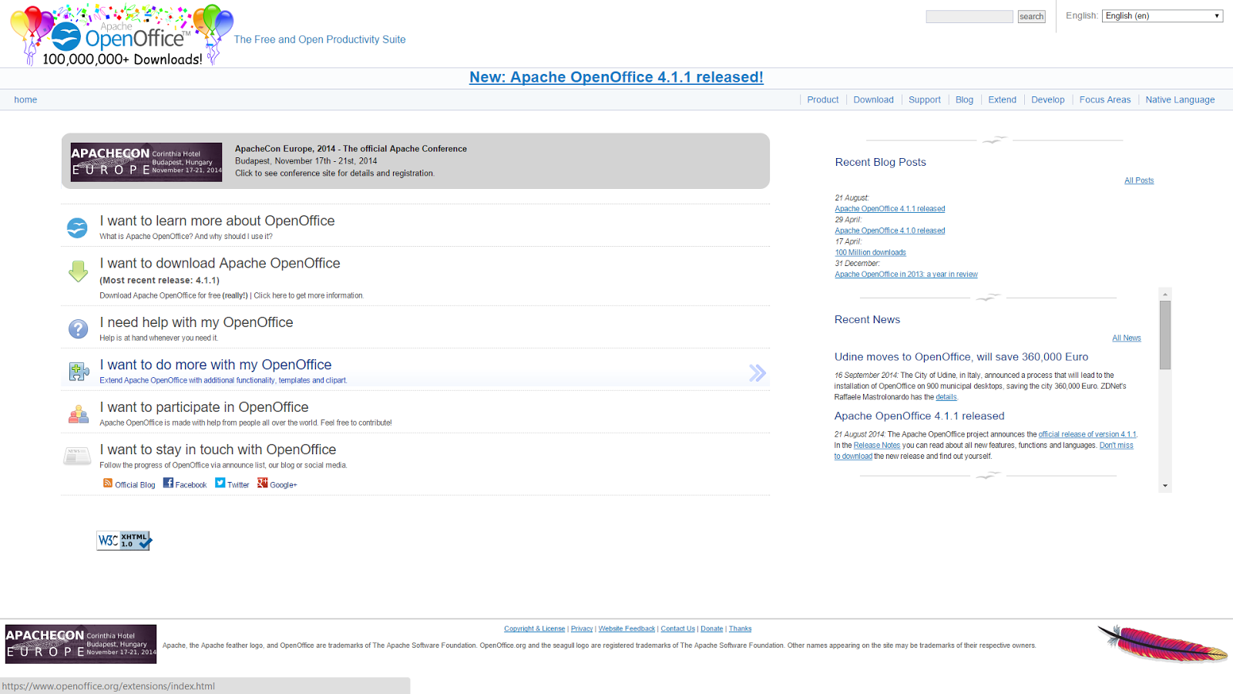The width and height of the screenshot is (1233, 694).
Task: Click the puzzle piece extensions icon
Action: 79,372
